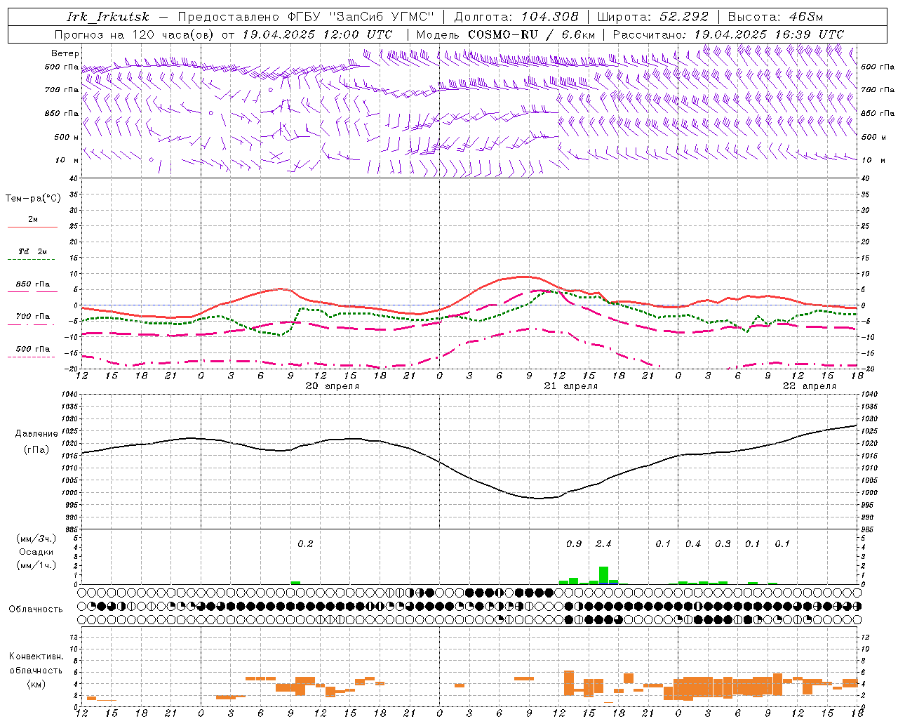Click the '21 апреля' date label
Image resolution: width=898 pixels, height=719 pixels.
571,386
